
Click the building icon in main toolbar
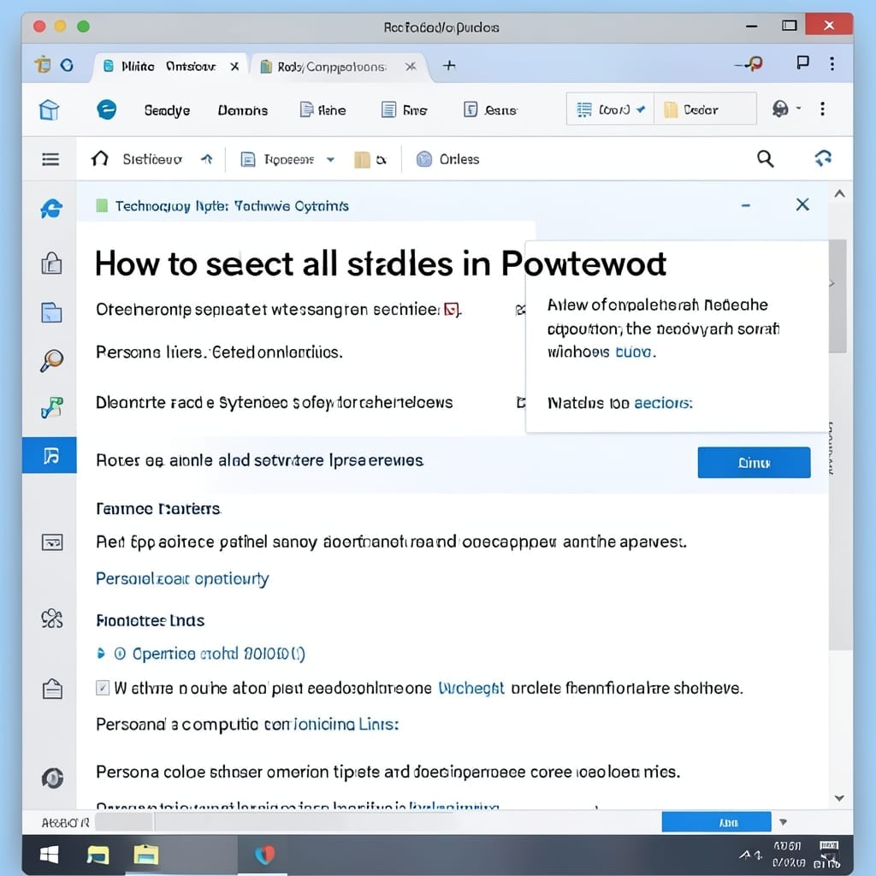click(49, 109)
